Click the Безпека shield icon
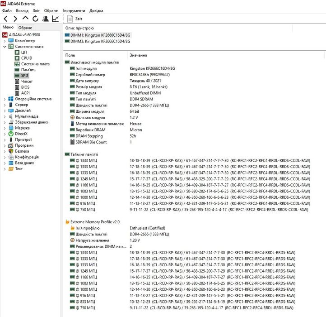Screen dimensions: 326x317 (11, 151)
